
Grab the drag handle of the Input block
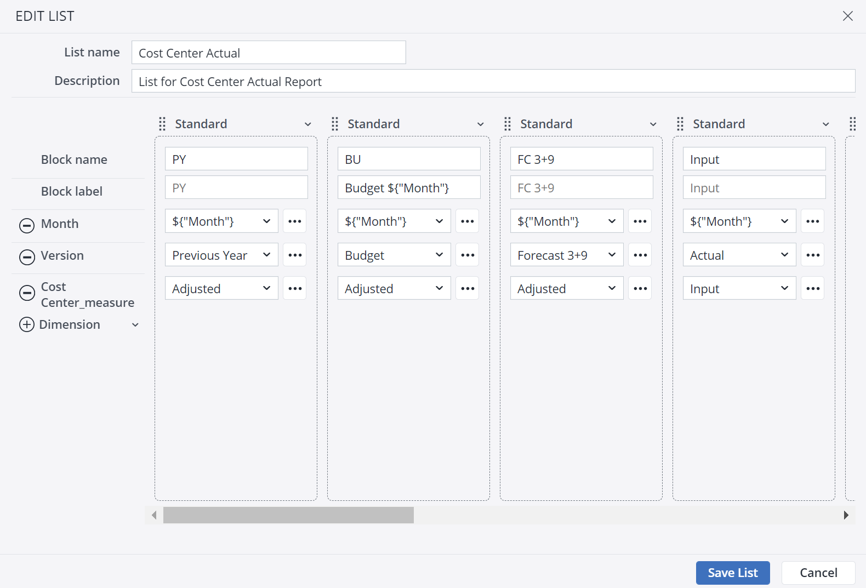point(680,124)
